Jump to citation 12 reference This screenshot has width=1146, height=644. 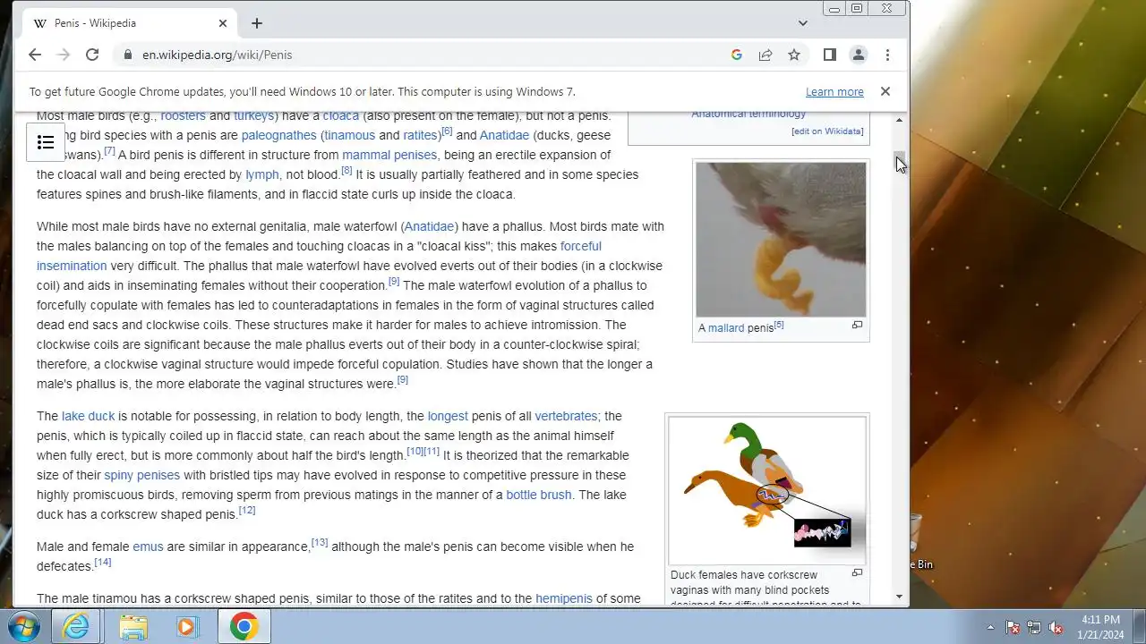coord(247,510)
